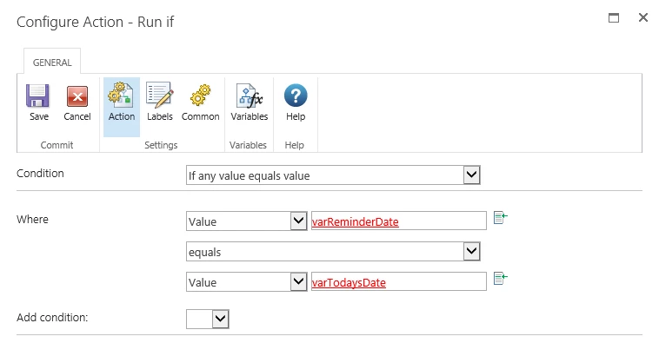Click the varReminderDate input field
Image resolution: width=659 pixels, height=343 pixels.
(x=399, y=221)
